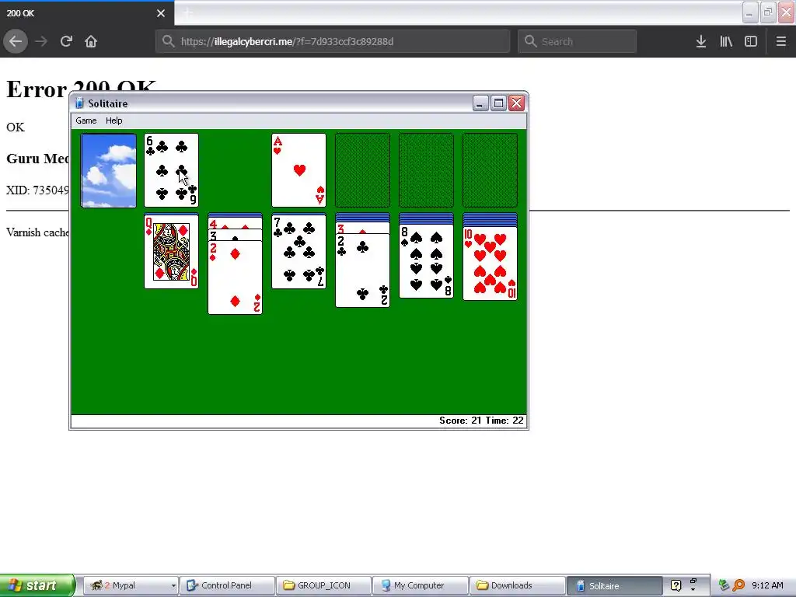Go forward in the browser
Image resolution: width=796 pixels, height=597 pixels.
(41, 41)
